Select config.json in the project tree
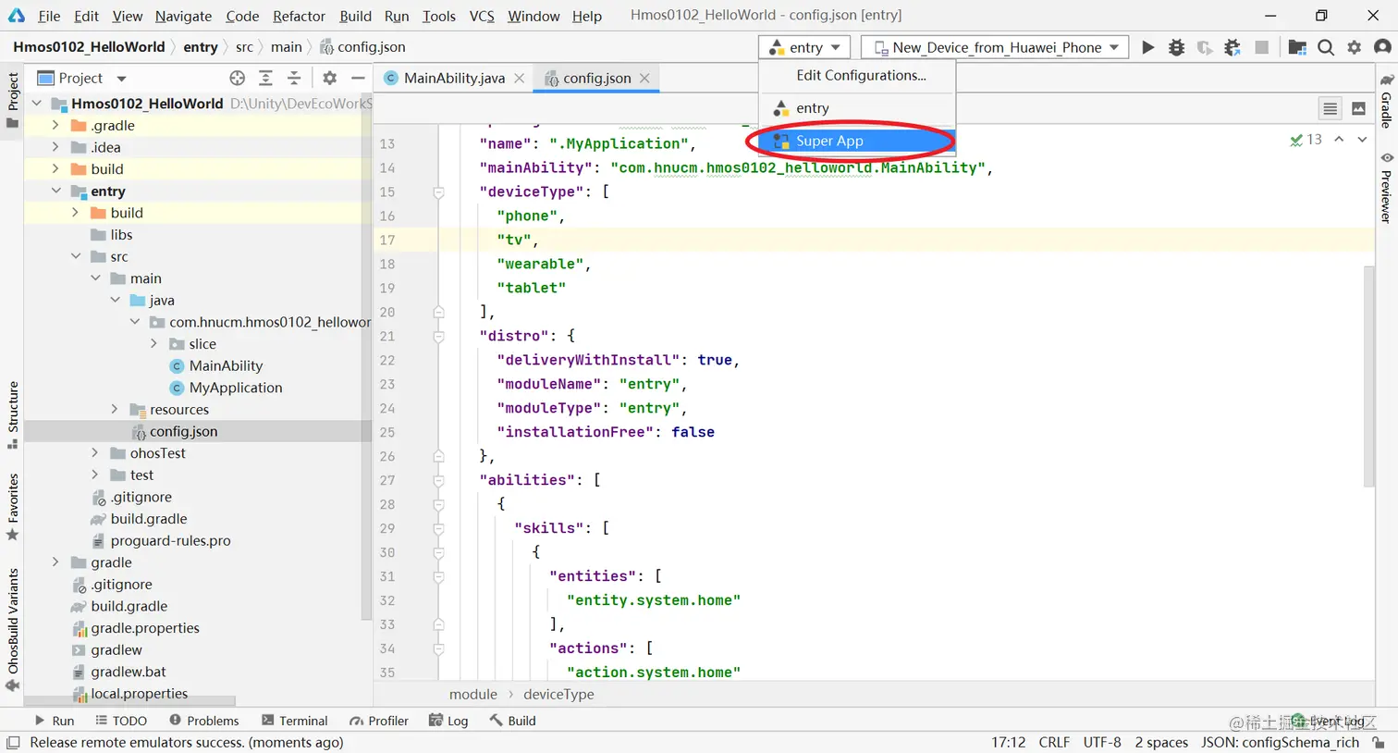Screen dimensions: 1398x753 pyautogui.click(x=183, y=431)
